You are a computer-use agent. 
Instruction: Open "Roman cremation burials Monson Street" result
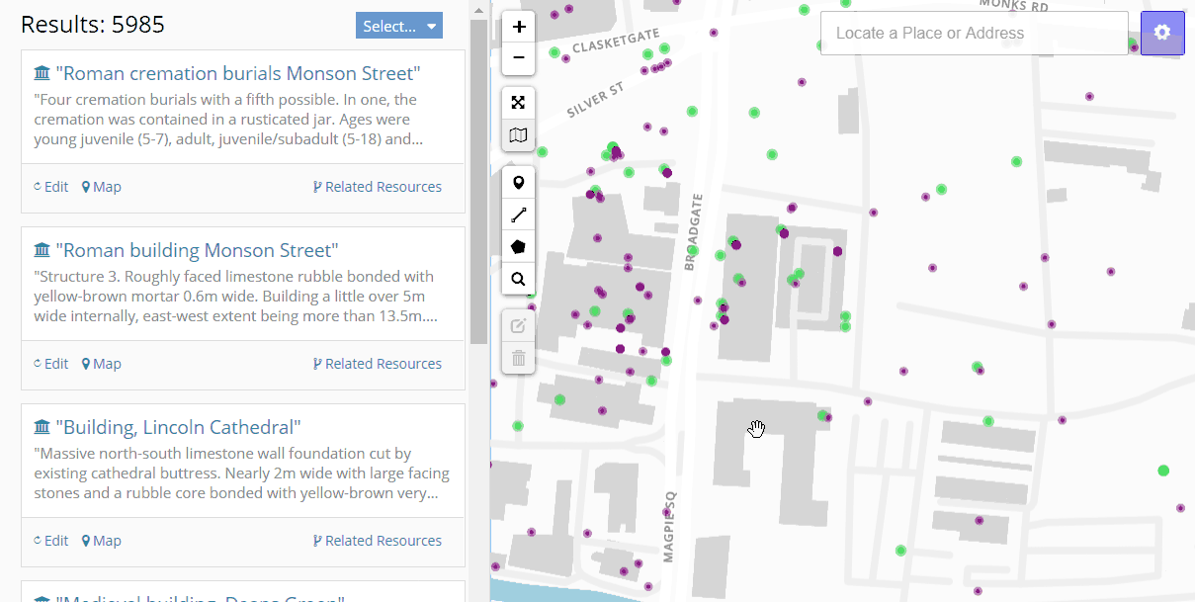pyautogui.click(x=238, y=73)
